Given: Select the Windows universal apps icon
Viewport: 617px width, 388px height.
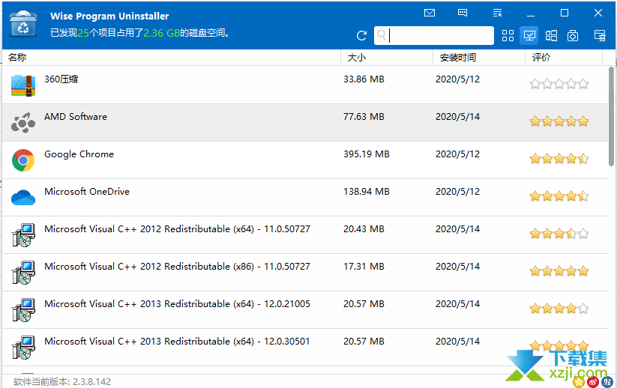Looking at the screenshot, I should click(551, 36).
